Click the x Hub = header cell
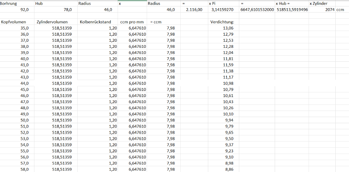This screenshot has height=172, width=349. (x=292, y=3)
